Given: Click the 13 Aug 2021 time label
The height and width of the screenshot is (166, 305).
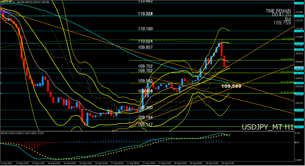Looking at the screenshot, I should [6, 163].
